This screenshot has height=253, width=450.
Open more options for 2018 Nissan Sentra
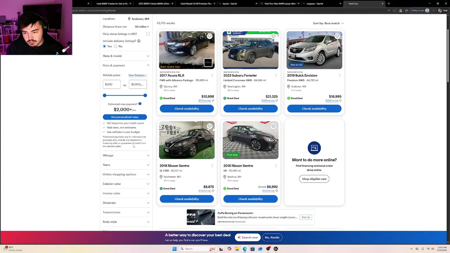[x=212, y=166]
